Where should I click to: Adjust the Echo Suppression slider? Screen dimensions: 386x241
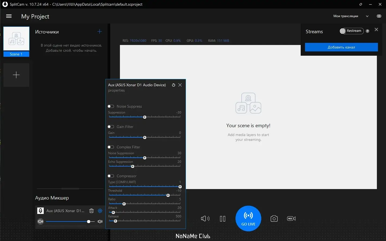[x=145, y=166]
